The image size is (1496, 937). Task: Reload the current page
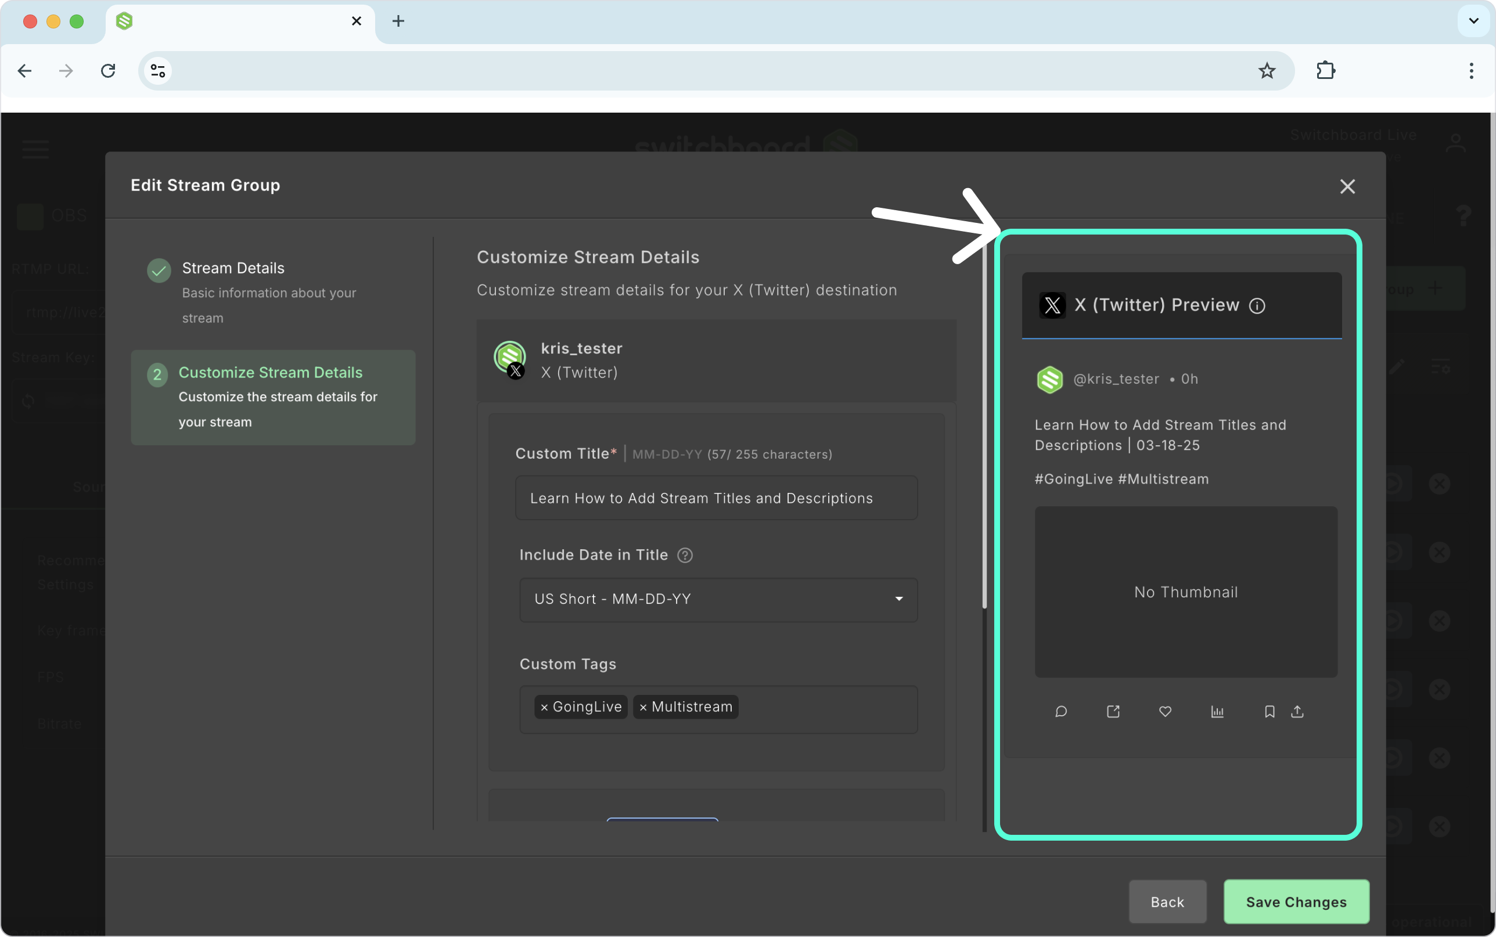click(x=108, y=71)
